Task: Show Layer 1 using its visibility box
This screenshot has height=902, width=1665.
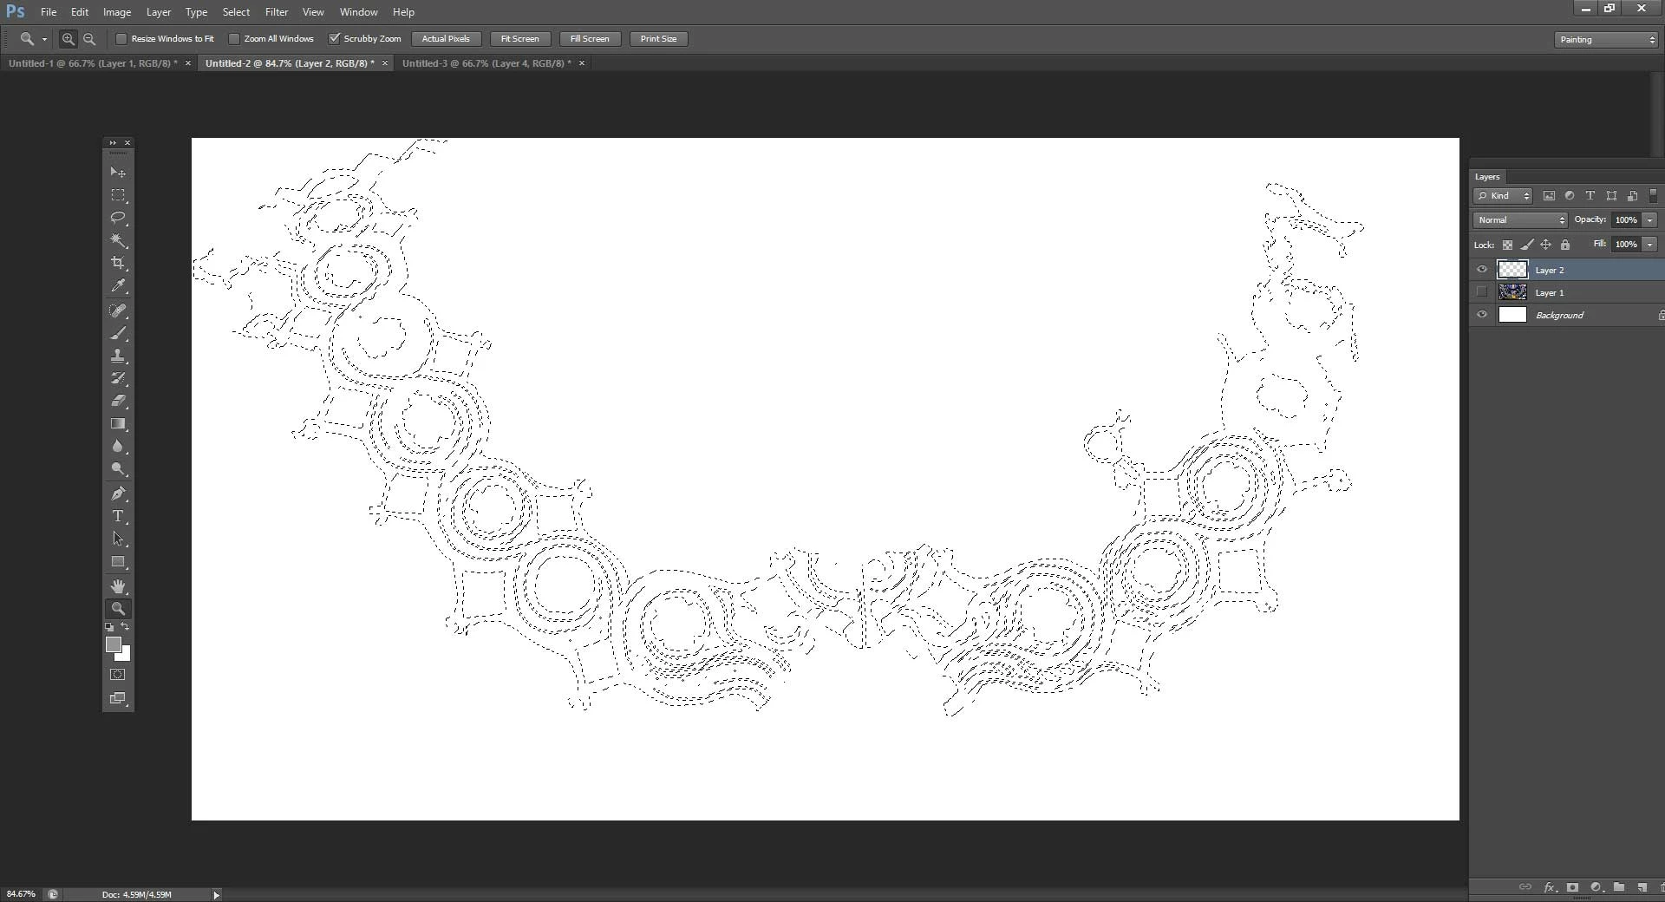Action: (1481, 292)
